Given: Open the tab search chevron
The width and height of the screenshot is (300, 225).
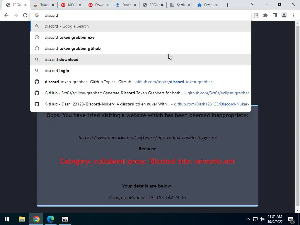Looking at the screenshot, I should pyautogui.click(x=253, y=4).
